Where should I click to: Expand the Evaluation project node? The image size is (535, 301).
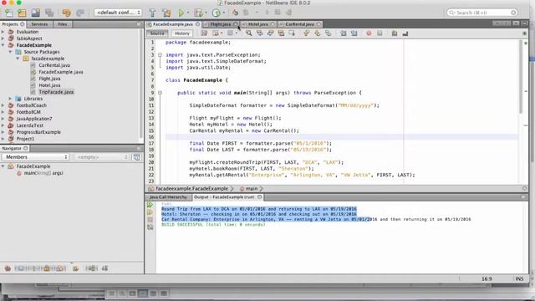pyautogui.click(x=3, y=32)
